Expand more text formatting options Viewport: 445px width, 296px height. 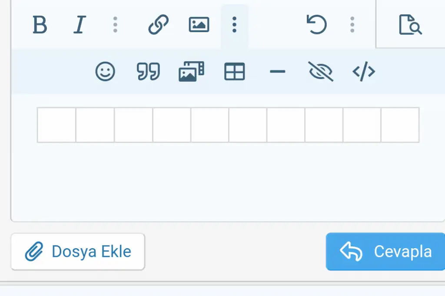115,25
